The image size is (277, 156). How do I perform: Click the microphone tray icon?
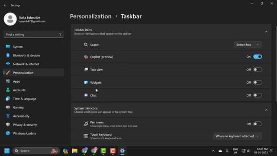tap(227, 151)
